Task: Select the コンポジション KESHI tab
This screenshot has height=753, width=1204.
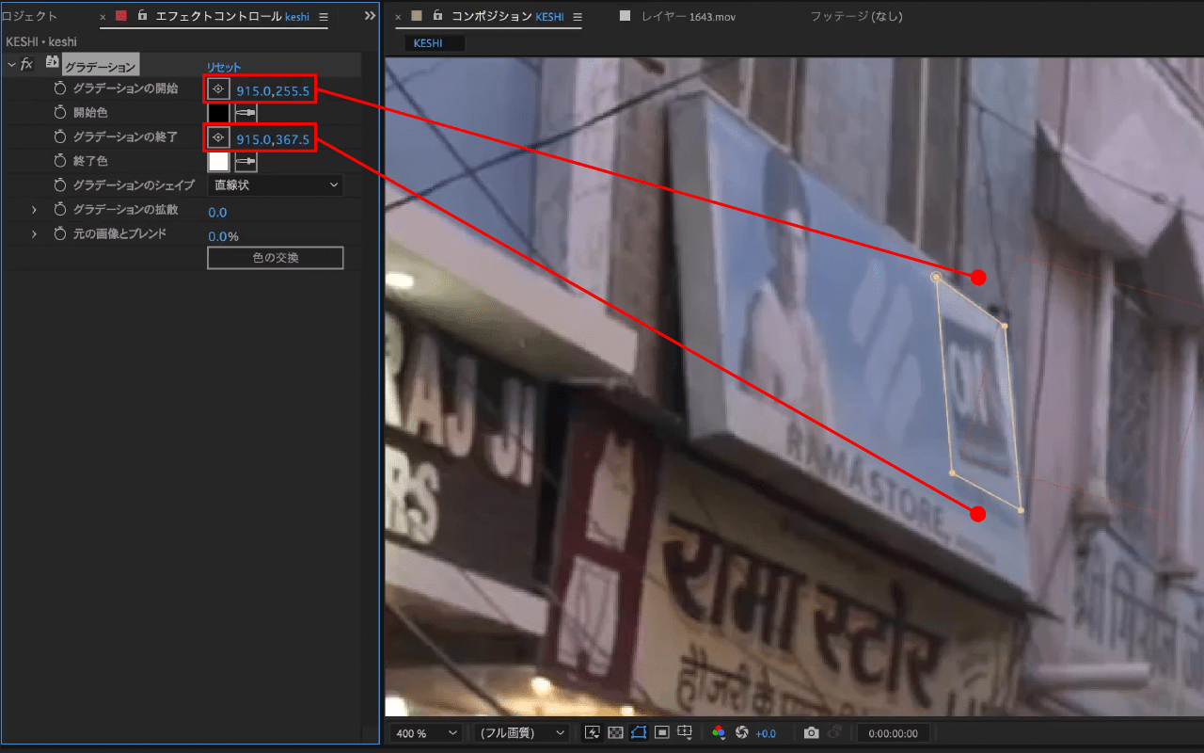Action: point(507,17)
